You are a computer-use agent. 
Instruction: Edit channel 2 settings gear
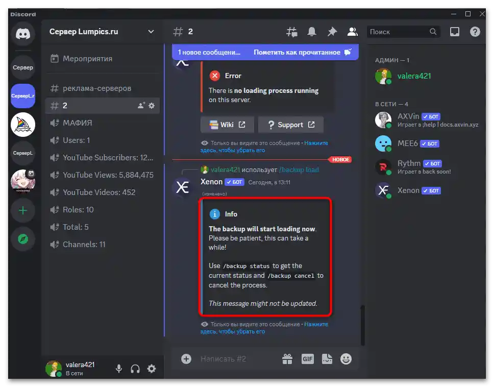click(x=152, y=106)
